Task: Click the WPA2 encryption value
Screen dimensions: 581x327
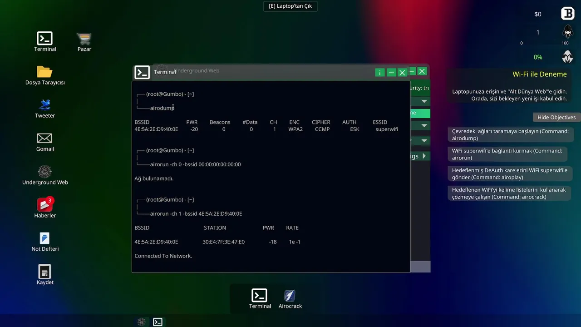Action: tap(295, 129)
